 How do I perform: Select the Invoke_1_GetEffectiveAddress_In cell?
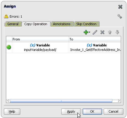click(x=95, y=47)
